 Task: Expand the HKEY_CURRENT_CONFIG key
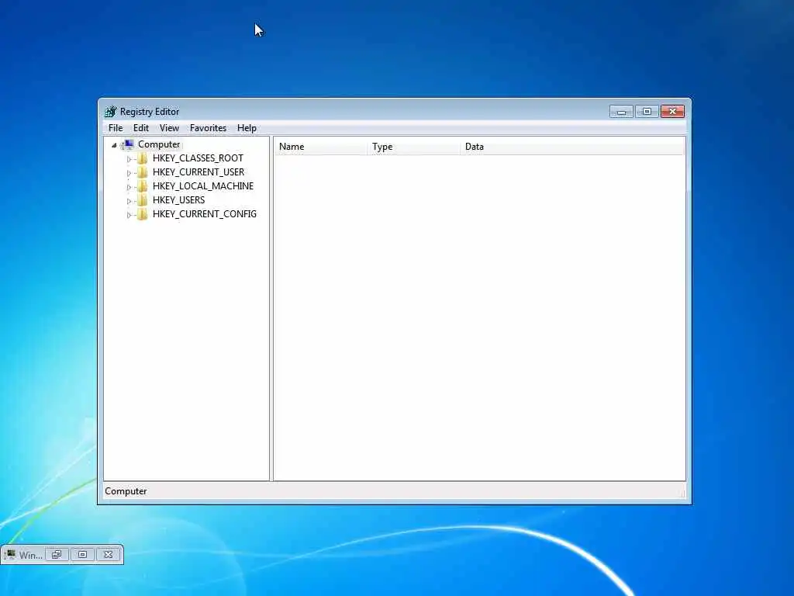[x=129, y=215]
